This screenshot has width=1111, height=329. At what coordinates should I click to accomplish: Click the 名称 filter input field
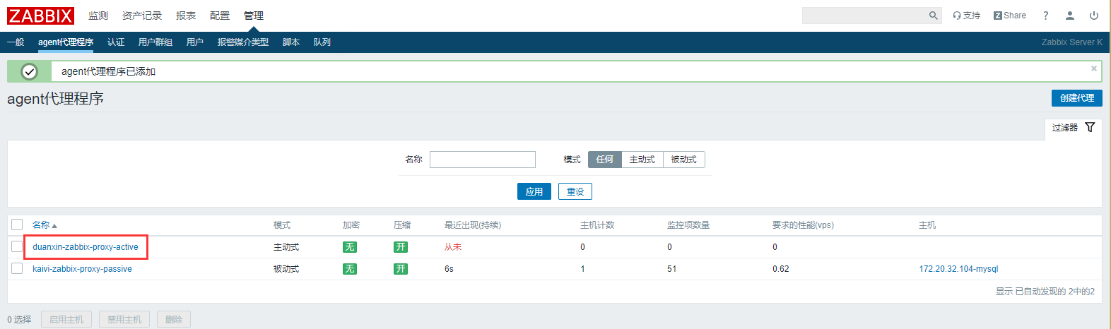tap(483, 160)
